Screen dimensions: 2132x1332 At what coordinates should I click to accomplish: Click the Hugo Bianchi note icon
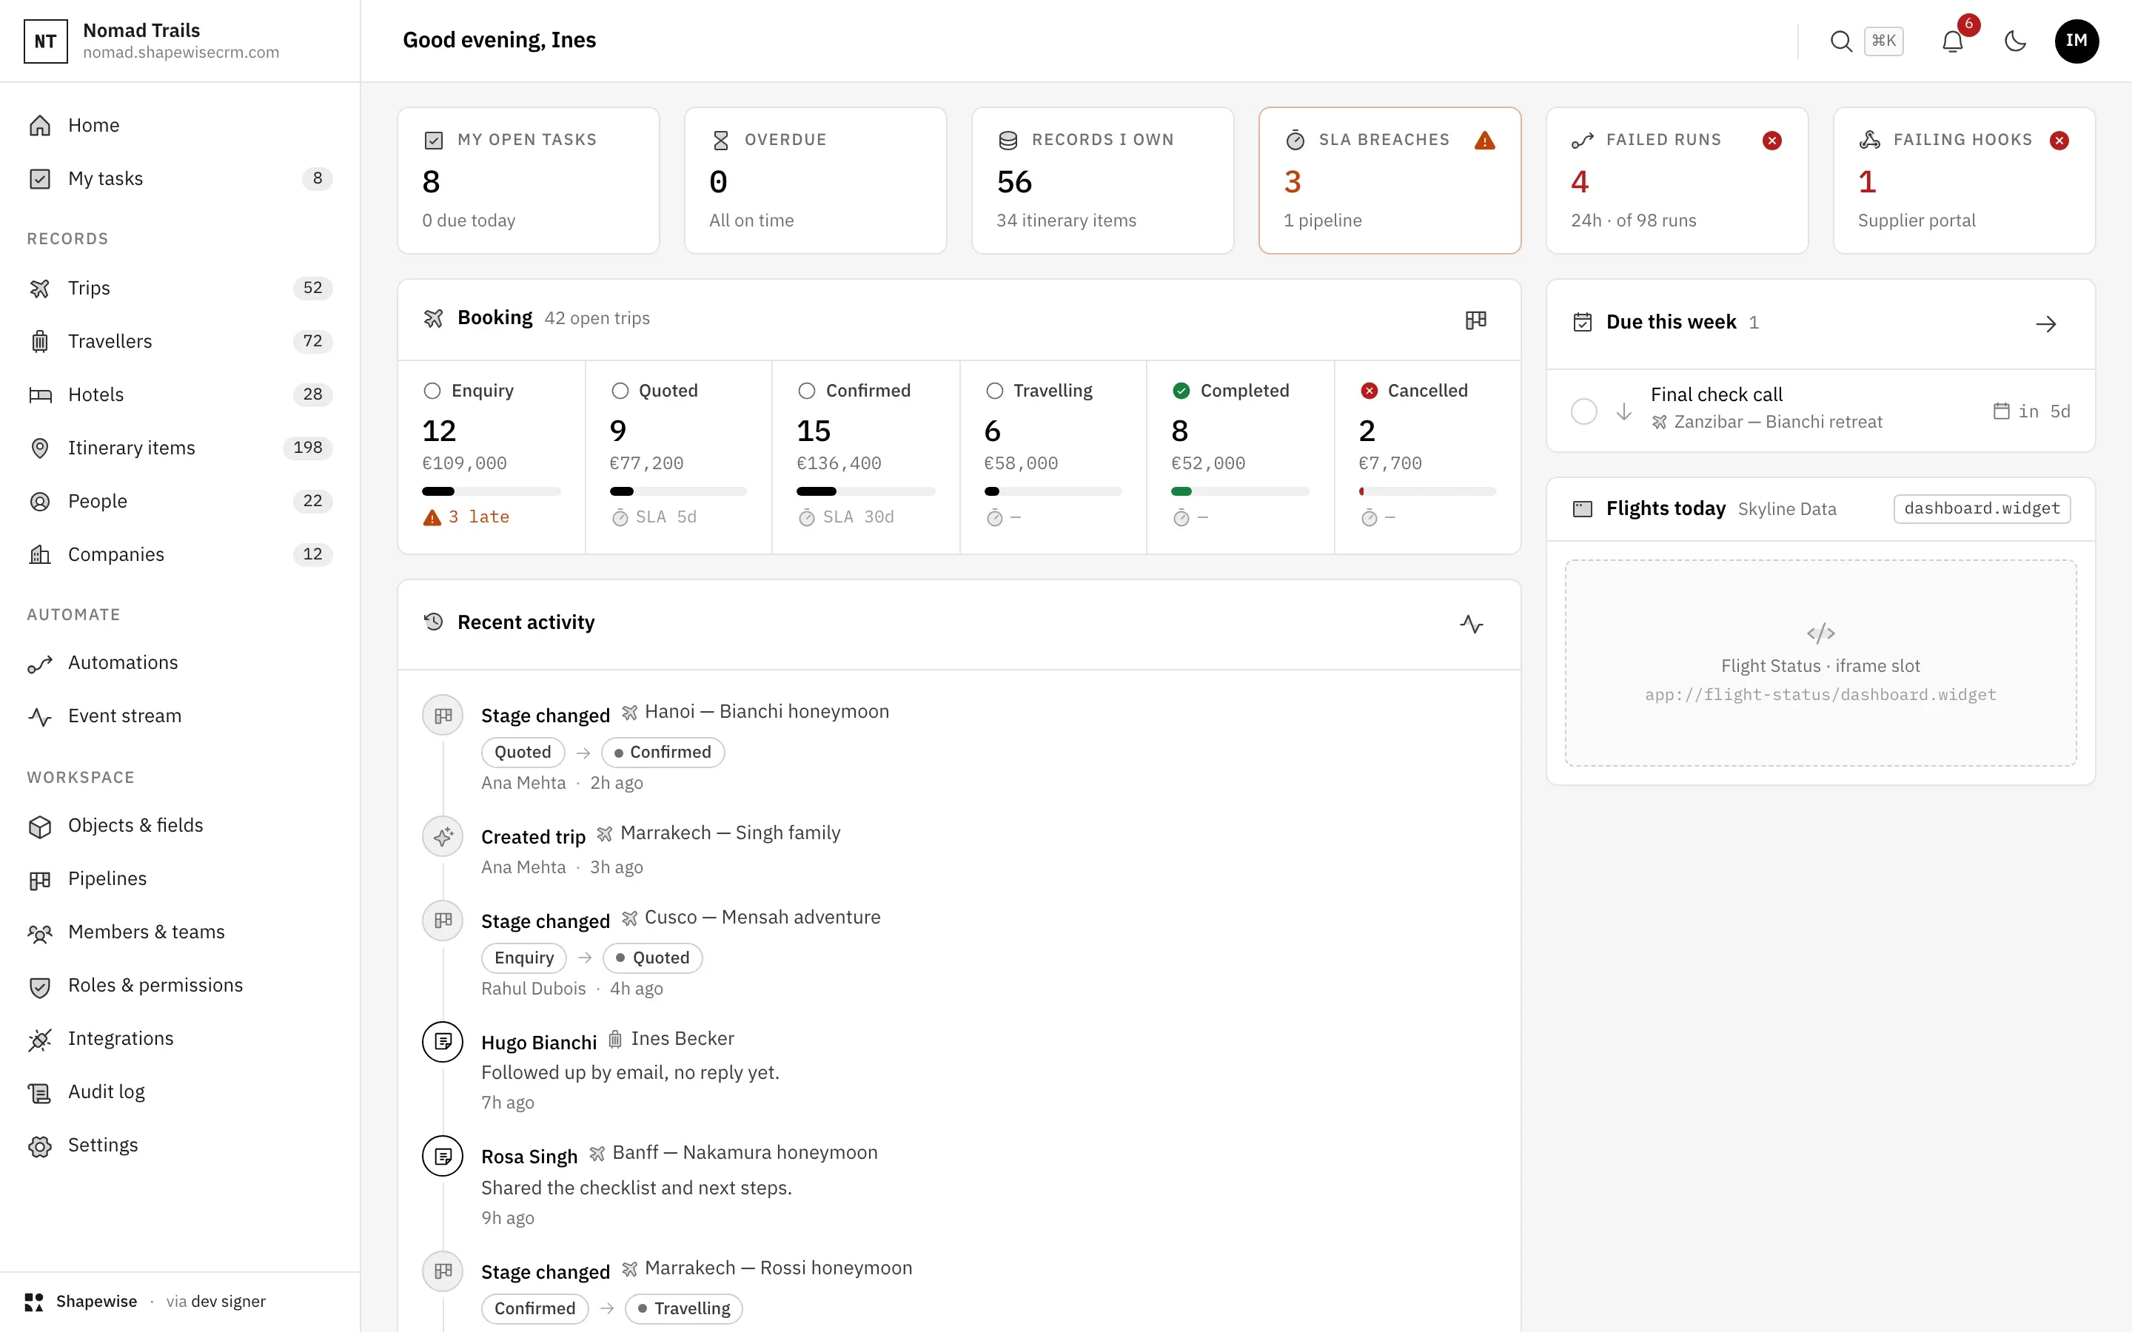tap(443, 1042)
